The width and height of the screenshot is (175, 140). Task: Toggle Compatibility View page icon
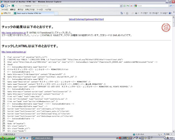[124, 6]
